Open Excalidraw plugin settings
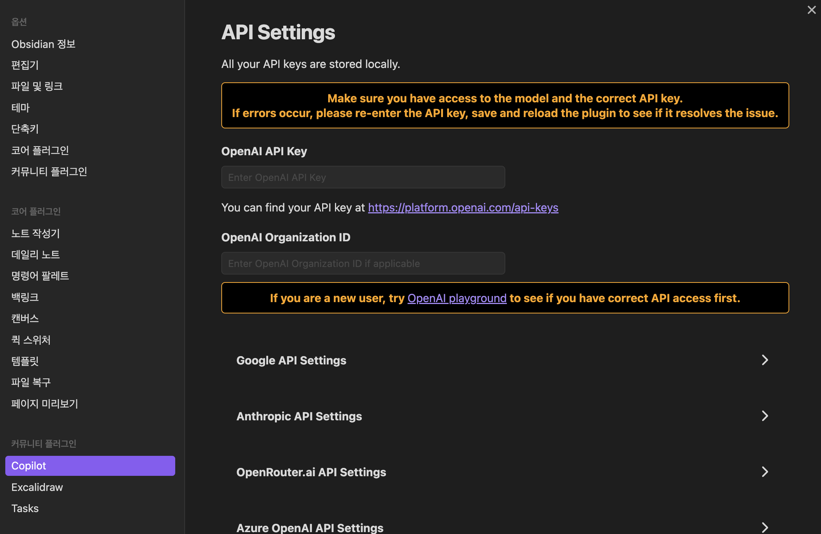The width and height of the screenshot is (821, 534). (x=37, y=487)
